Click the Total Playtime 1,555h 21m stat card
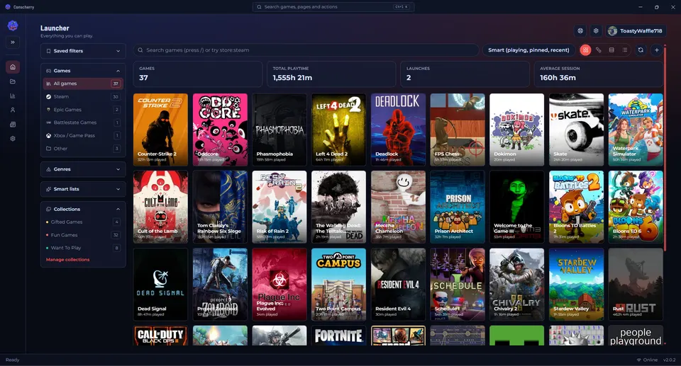This screenshot has height=366, width=681. 331,74
